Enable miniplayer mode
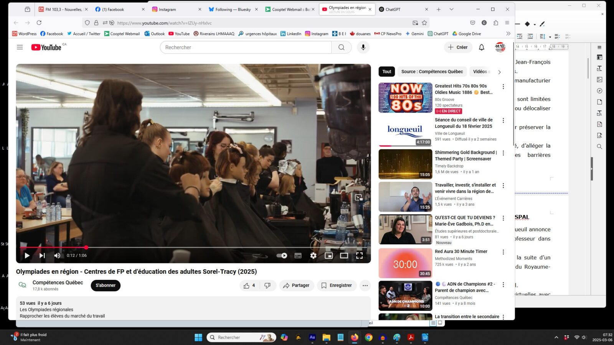Screen dimensions: 614x345 point(328,256)
